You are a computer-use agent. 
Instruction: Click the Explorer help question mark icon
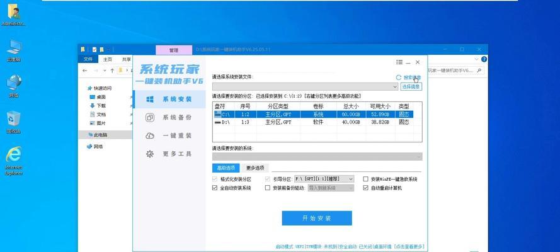point(484,59)
